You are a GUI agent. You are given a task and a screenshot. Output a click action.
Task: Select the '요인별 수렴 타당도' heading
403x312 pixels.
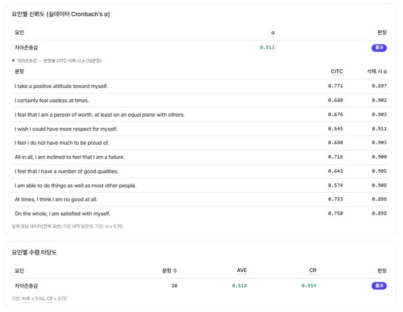point(34,253)
